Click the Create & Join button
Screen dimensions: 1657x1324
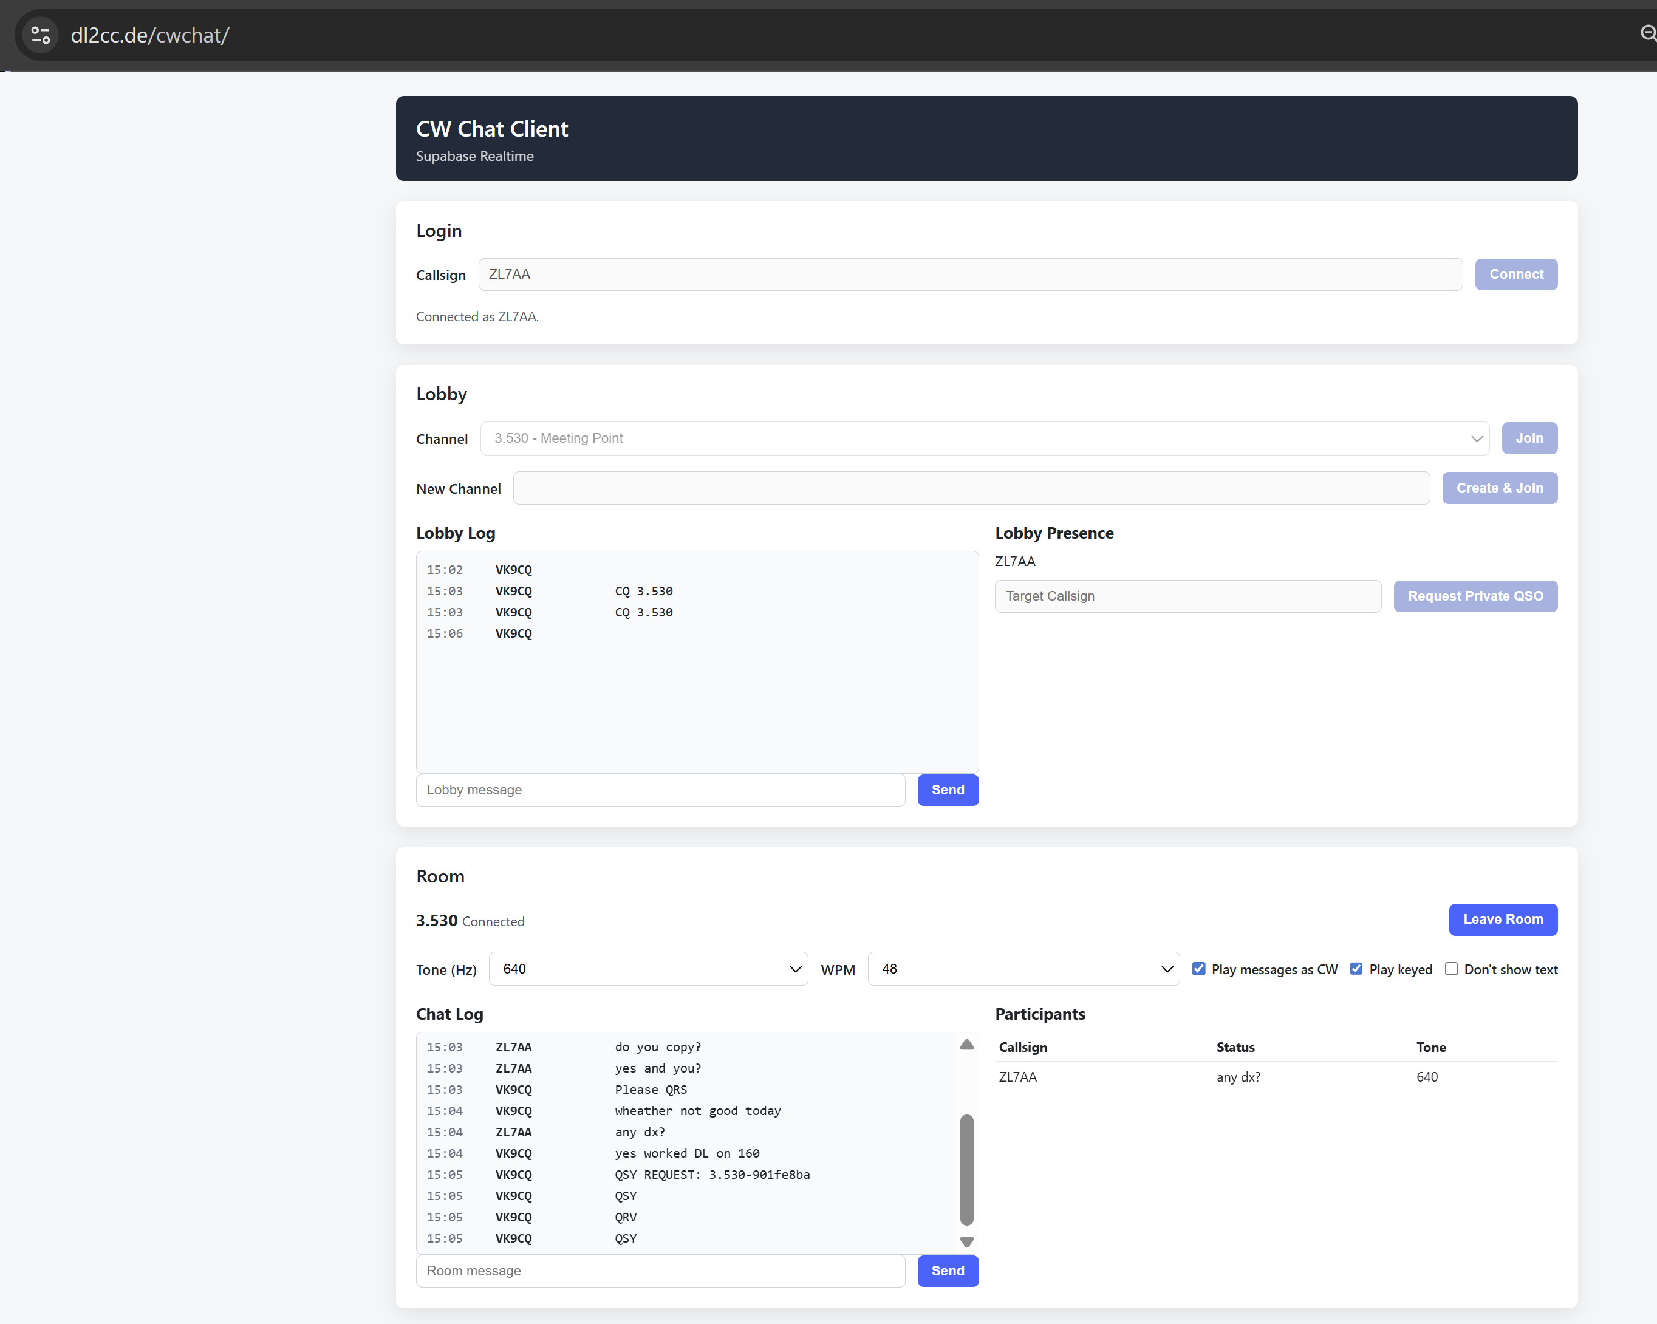pos(1500,488)
